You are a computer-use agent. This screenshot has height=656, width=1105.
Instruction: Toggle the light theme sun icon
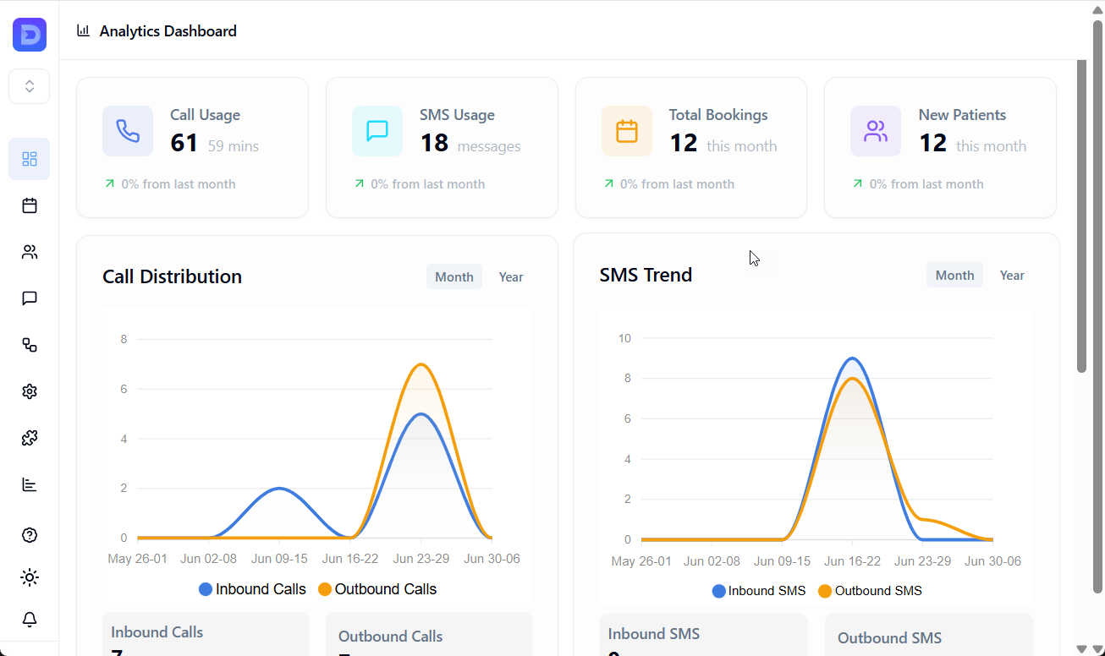(x=29, y=577)
